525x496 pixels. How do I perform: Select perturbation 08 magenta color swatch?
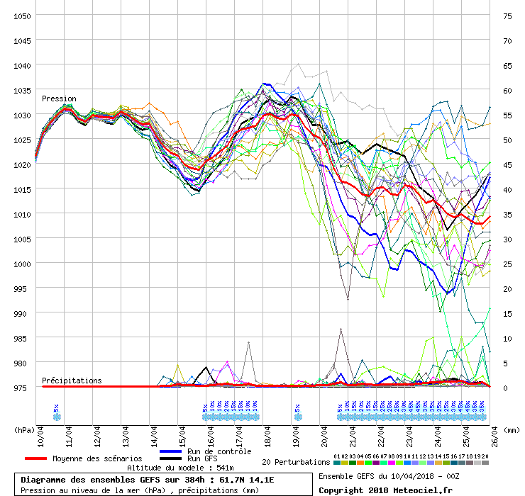(392, 463)
